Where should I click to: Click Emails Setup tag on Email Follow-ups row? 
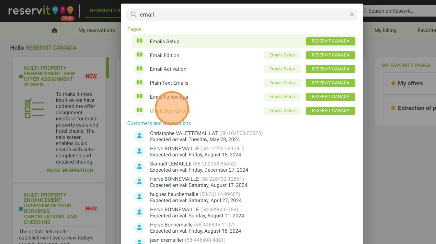282,97
